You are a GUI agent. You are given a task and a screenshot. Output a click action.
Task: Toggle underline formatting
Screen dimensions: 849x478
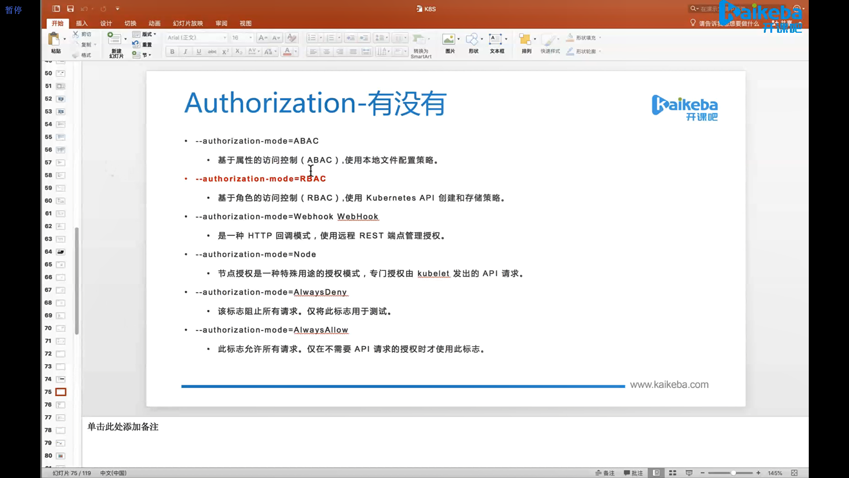click(199, 51)
